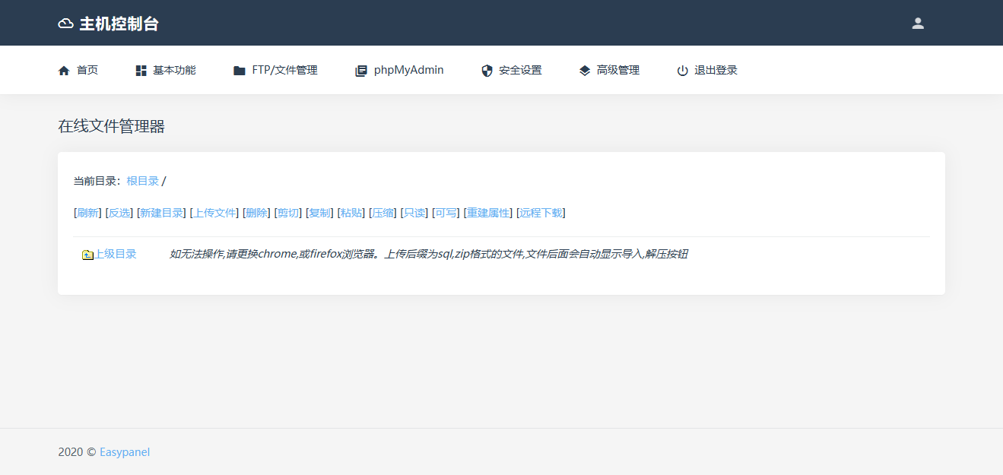This screenshot has width=1003, height=475.
Task: Click the shield icon for 安全设置
Action: point(487,71)
